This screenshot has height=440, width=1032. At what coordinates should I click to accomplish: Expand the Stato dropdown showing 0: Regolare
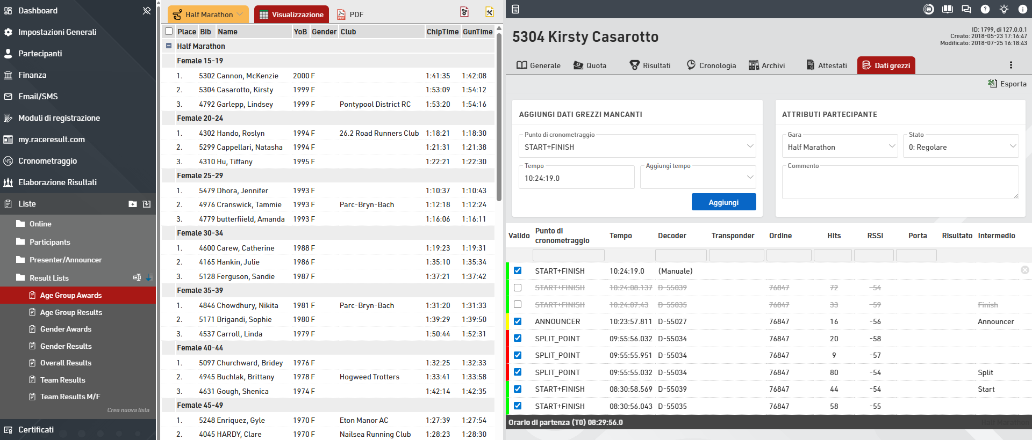click(x=960, y=146)
